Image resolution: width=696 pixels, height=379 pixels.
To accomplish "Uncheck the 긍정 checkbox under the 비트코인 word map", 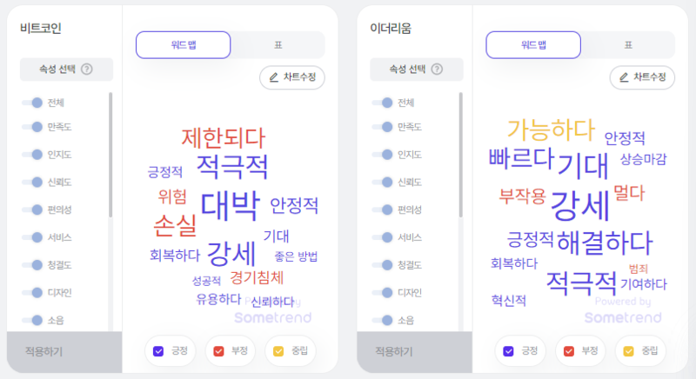I will [x=158, y=351].
